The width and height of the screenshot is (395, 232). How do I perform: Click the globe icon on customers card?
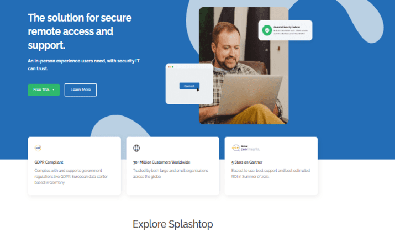(136, 148)
